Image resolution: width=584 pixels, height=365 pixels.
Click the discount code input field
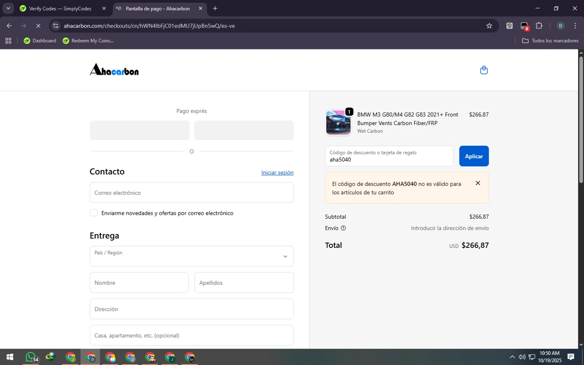coord(389,156)
